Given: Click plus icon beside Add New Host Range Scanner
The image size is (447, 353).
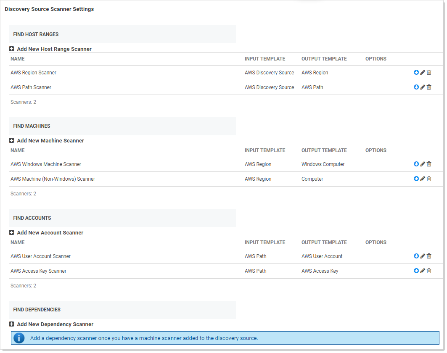Looking at the screenshot, I should point(11,49).
